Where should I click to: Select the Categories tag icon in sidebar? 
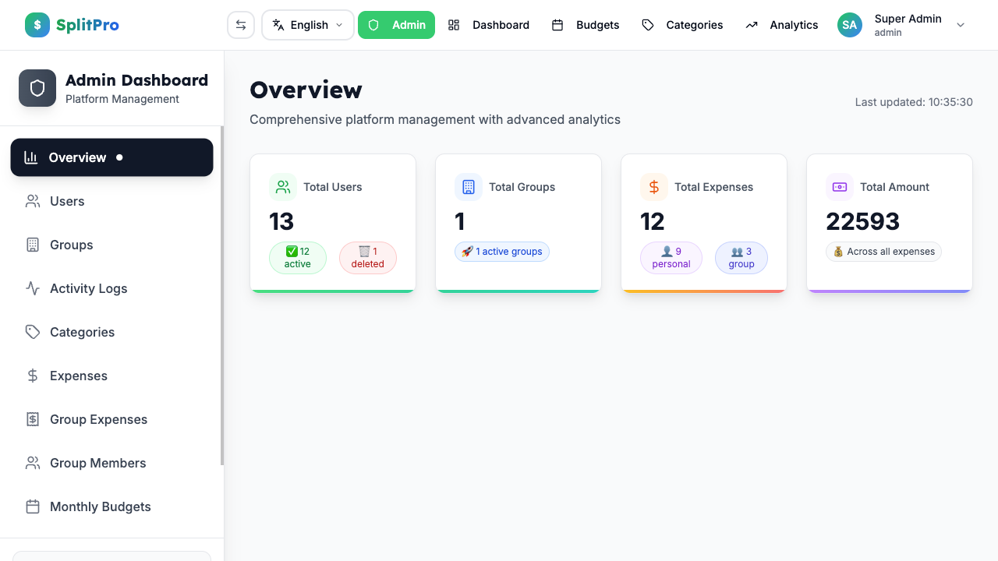[32, 332]
